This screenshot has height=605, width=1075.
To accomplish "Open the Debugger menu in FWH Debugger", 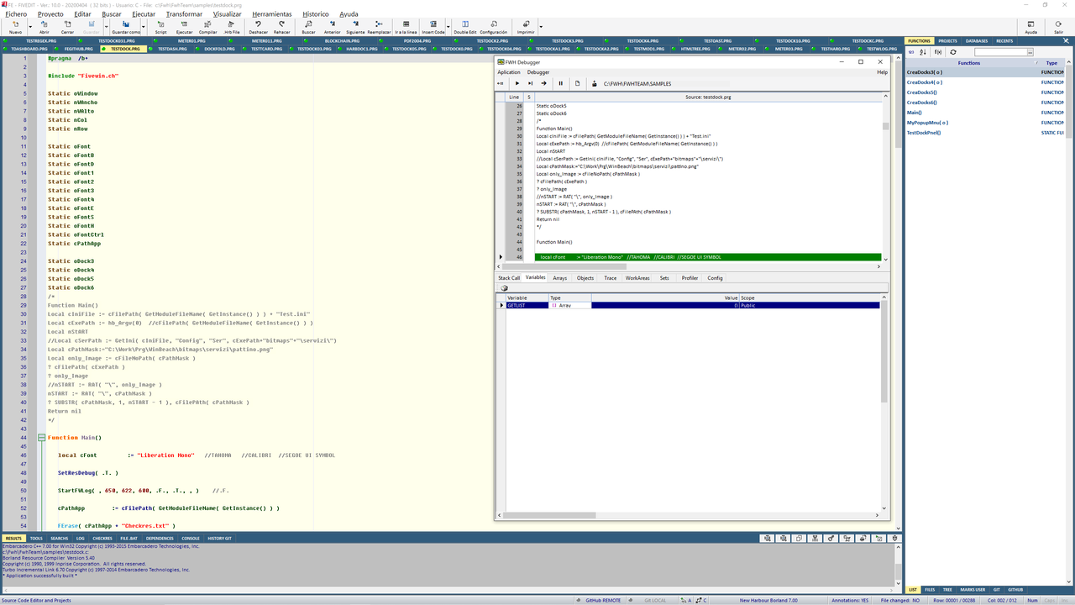I will 538,72.
